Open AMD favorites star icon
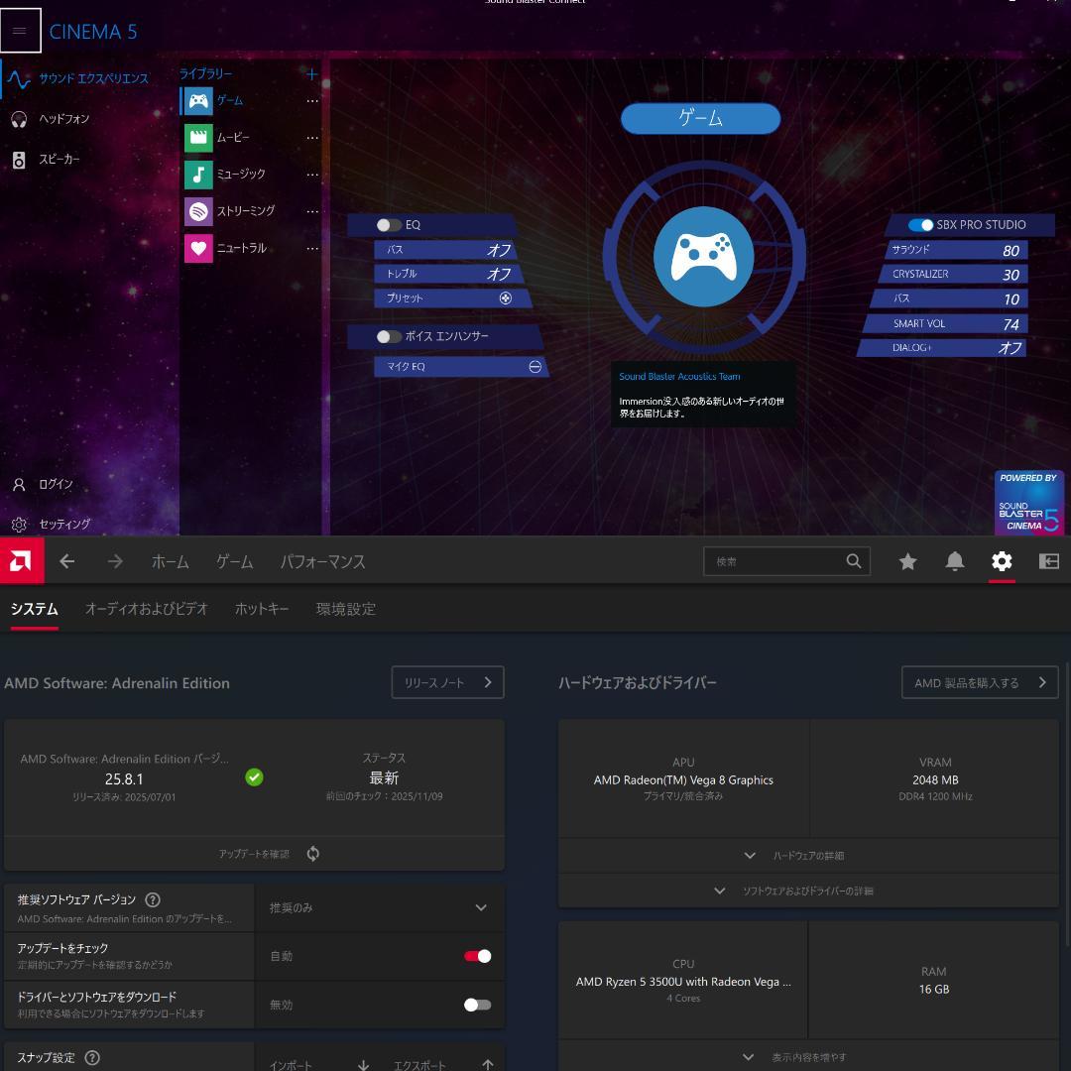The width and height of the screenshot is (1071, 1071). 907,561
